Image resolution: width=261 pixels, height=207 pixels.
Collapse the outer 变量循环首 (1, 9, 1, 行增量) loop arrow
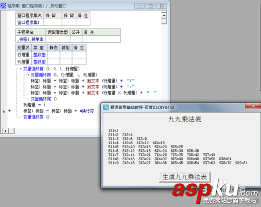[x=21, y=69]
